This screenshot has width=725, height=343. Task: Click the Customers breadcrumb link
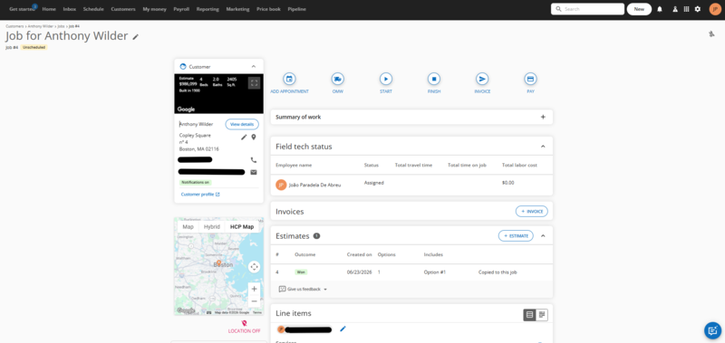click(14, 26)
